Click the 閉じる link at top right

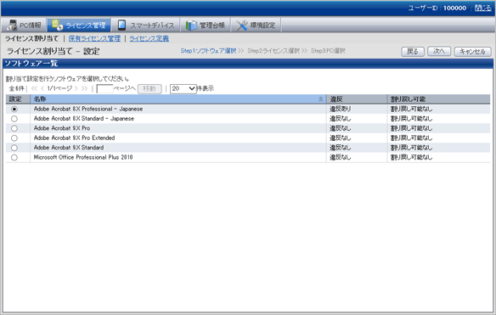[483, 8]
